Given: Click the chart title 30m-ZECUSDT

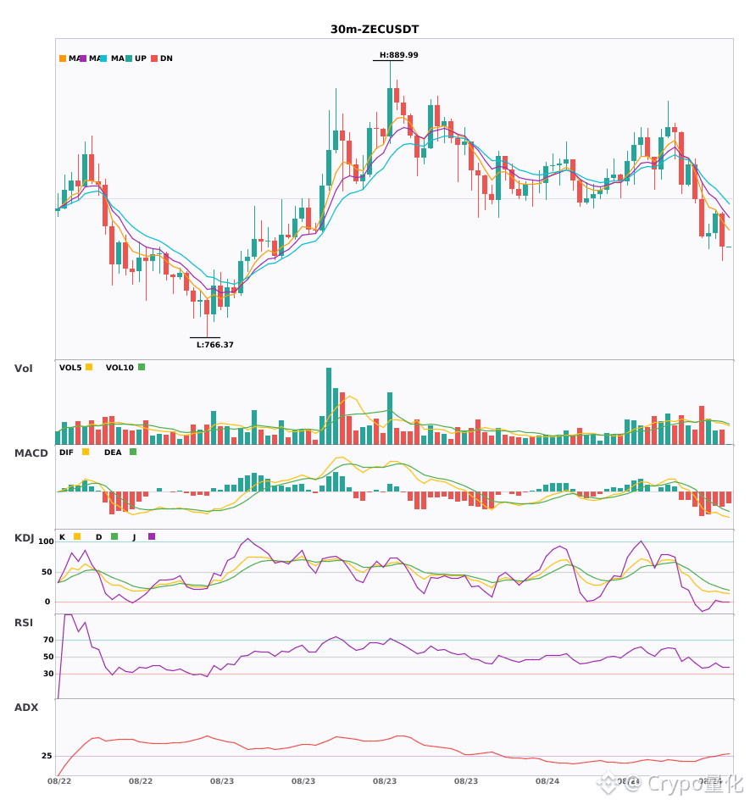Looking at the screenshot, I should (375, 30).
